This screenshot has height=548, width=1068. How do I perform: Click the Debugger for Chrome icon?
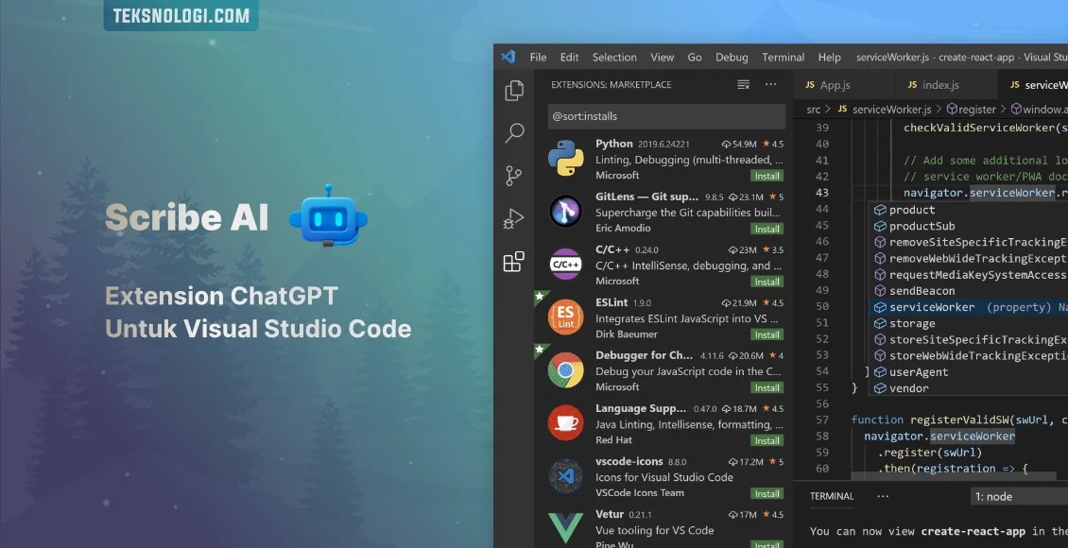(566, 370)
